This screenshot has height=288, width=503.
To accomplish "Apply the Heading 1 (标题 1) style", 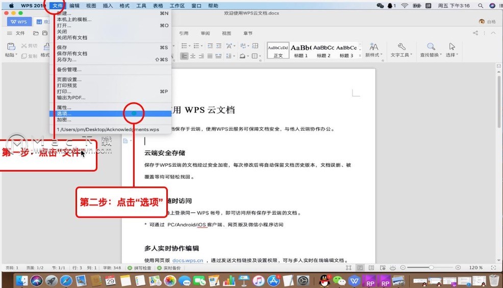I will pos(301,51).
